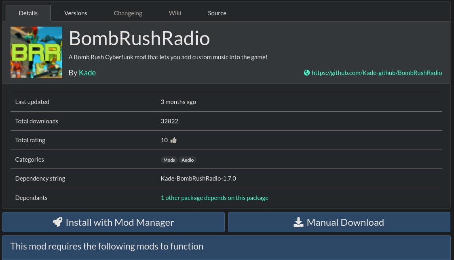Click the BombRushRadio mod thumbnail image

(36, 52)
